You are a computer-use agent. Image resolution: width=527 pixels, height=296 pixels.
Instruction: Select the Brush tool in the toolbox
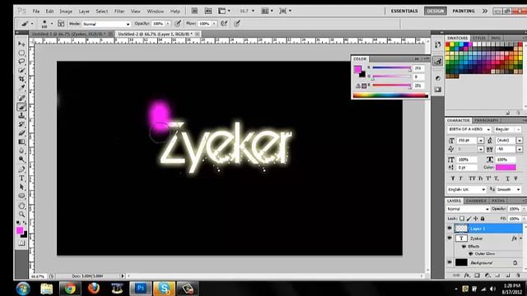[21, 107]
